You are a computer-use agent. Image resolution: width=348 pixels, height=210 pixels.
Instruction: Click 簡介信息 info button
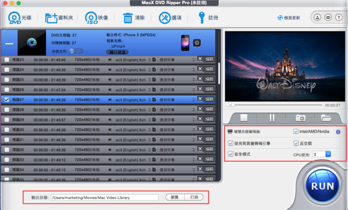(118, 52)
